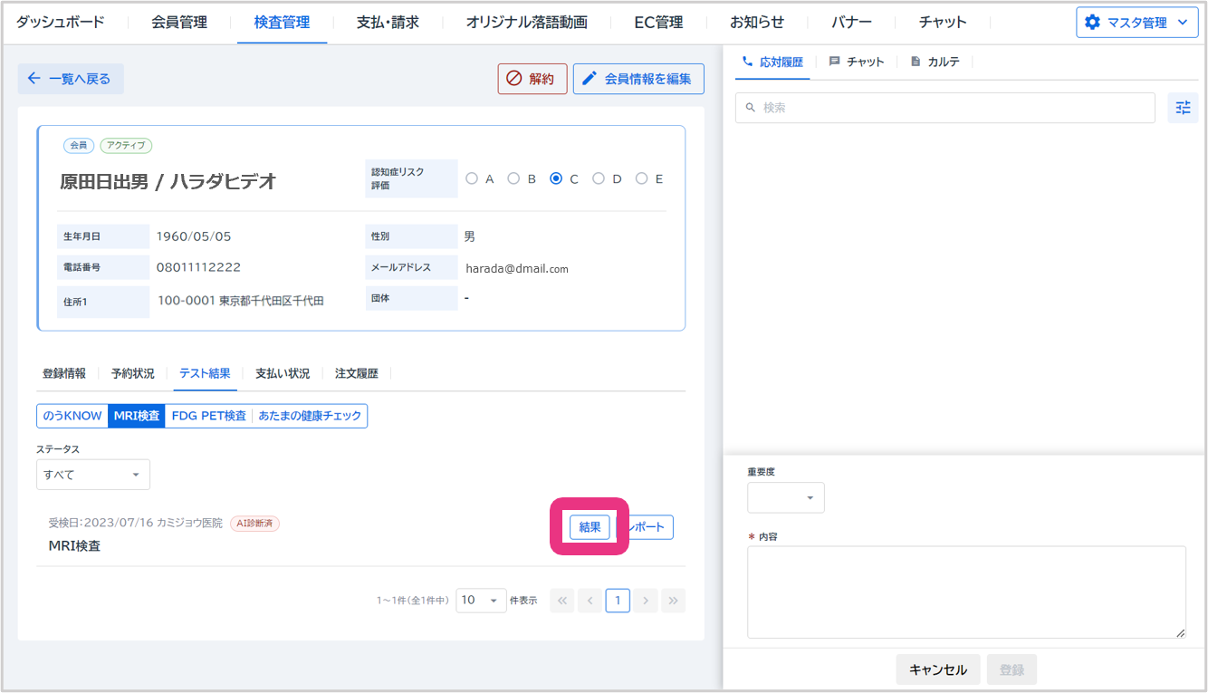Image resolution: width=1208 pixels, height=693 pixels.
Task: Click the 結果 button for MRI検査
Action: (590, 527)
